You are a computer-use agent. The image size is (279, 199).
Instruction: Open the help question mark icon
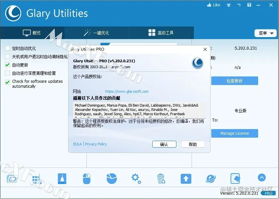(249, 5)
